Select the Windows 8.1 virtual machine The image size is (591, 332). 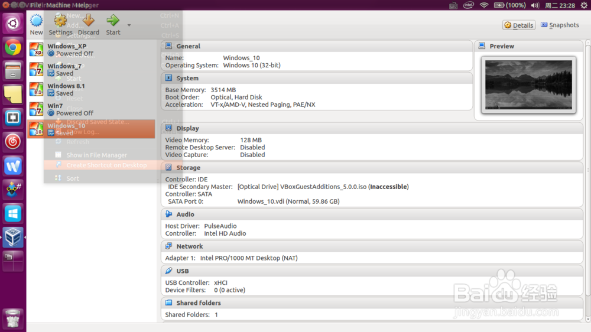click(x=91, y=90)
